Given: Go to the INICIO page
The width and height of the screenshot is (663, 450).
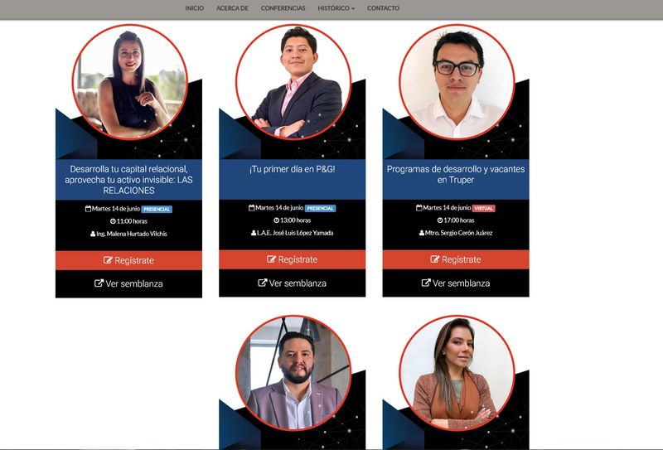Looking at the screenshot, I should (195, 8).
